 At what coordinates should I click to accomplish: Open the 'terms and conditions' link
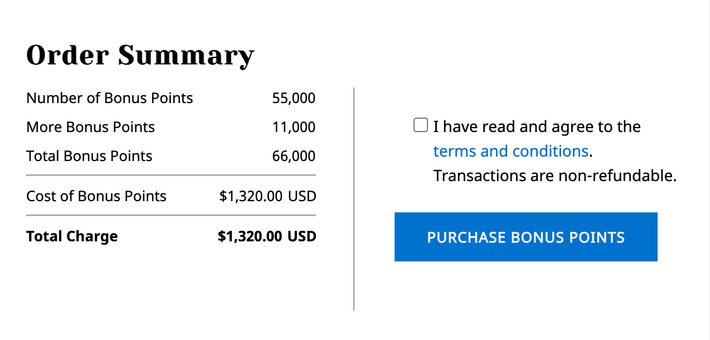pyautogui.click(x=510, y=150)
